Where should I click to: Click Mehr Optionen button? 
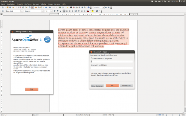(x=97, y=86)
